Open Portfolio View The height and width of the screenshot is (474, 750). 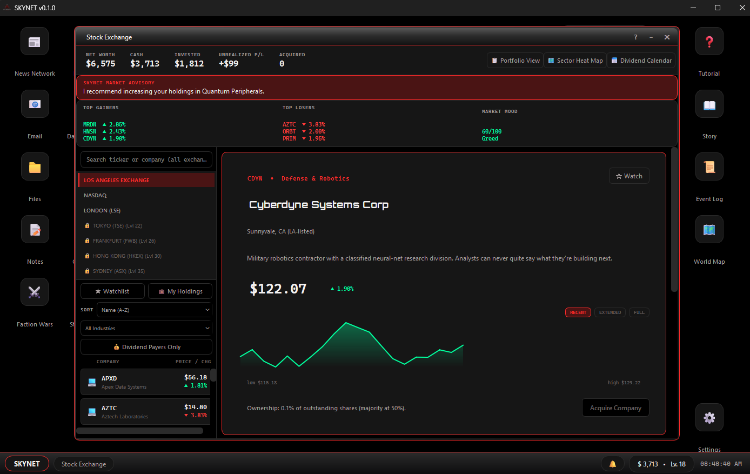(x=515, y=61)
